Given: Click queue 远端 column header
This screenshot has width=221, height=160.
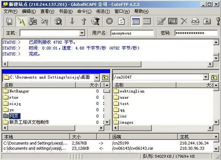Looking at the screenshot, I should (144, 137).
